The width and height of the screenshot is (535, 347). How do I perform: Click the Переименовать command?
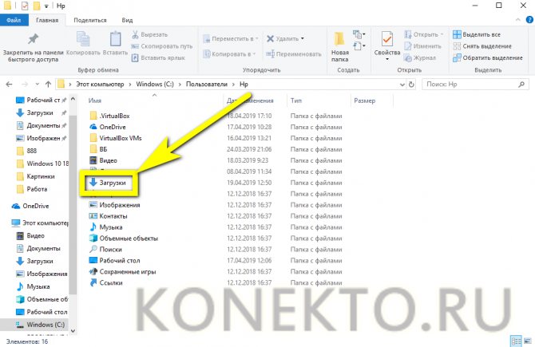coord(293,54)
